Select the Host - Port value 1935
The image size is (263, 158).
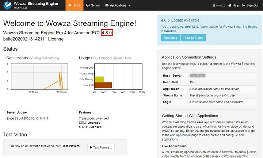[x=193, y=82]
